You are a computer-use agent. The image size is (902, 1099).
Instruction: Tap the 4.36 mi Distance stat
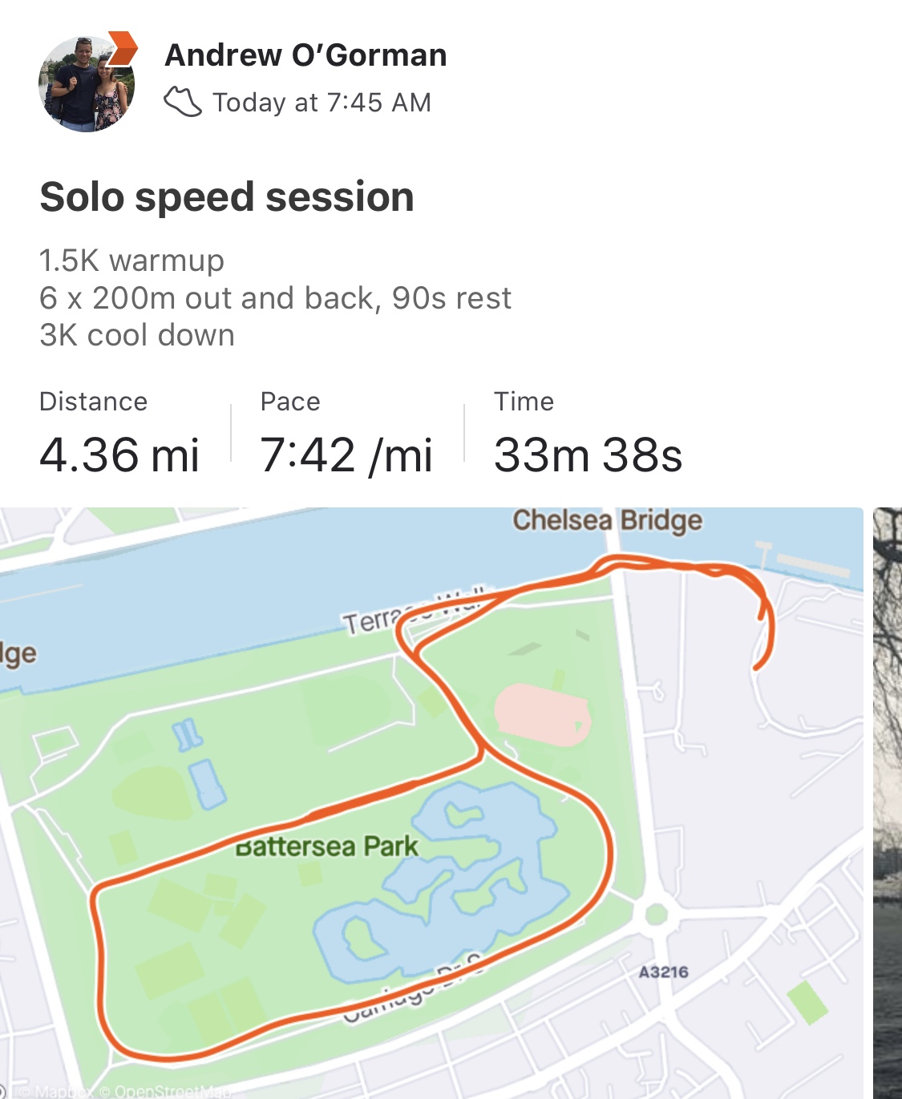tap(119, 455)
